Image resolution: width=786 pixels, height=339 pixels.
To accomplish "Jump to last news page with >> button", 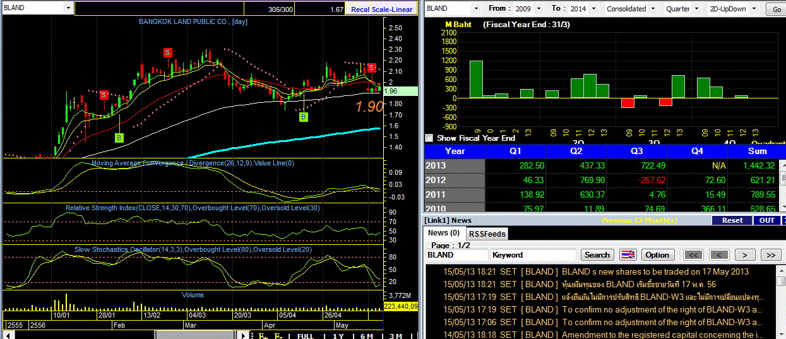I will coord(770,254).
